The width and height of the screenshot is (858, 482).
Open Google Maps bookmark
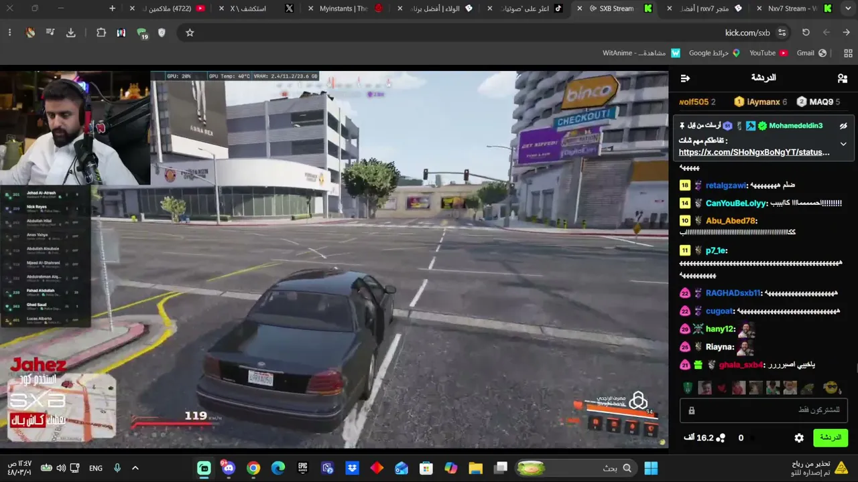pyautogui.click(x=714, y=53)
